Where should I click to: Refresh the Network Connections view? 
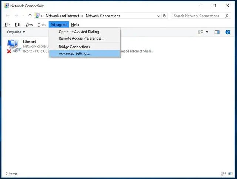point(164,16)
